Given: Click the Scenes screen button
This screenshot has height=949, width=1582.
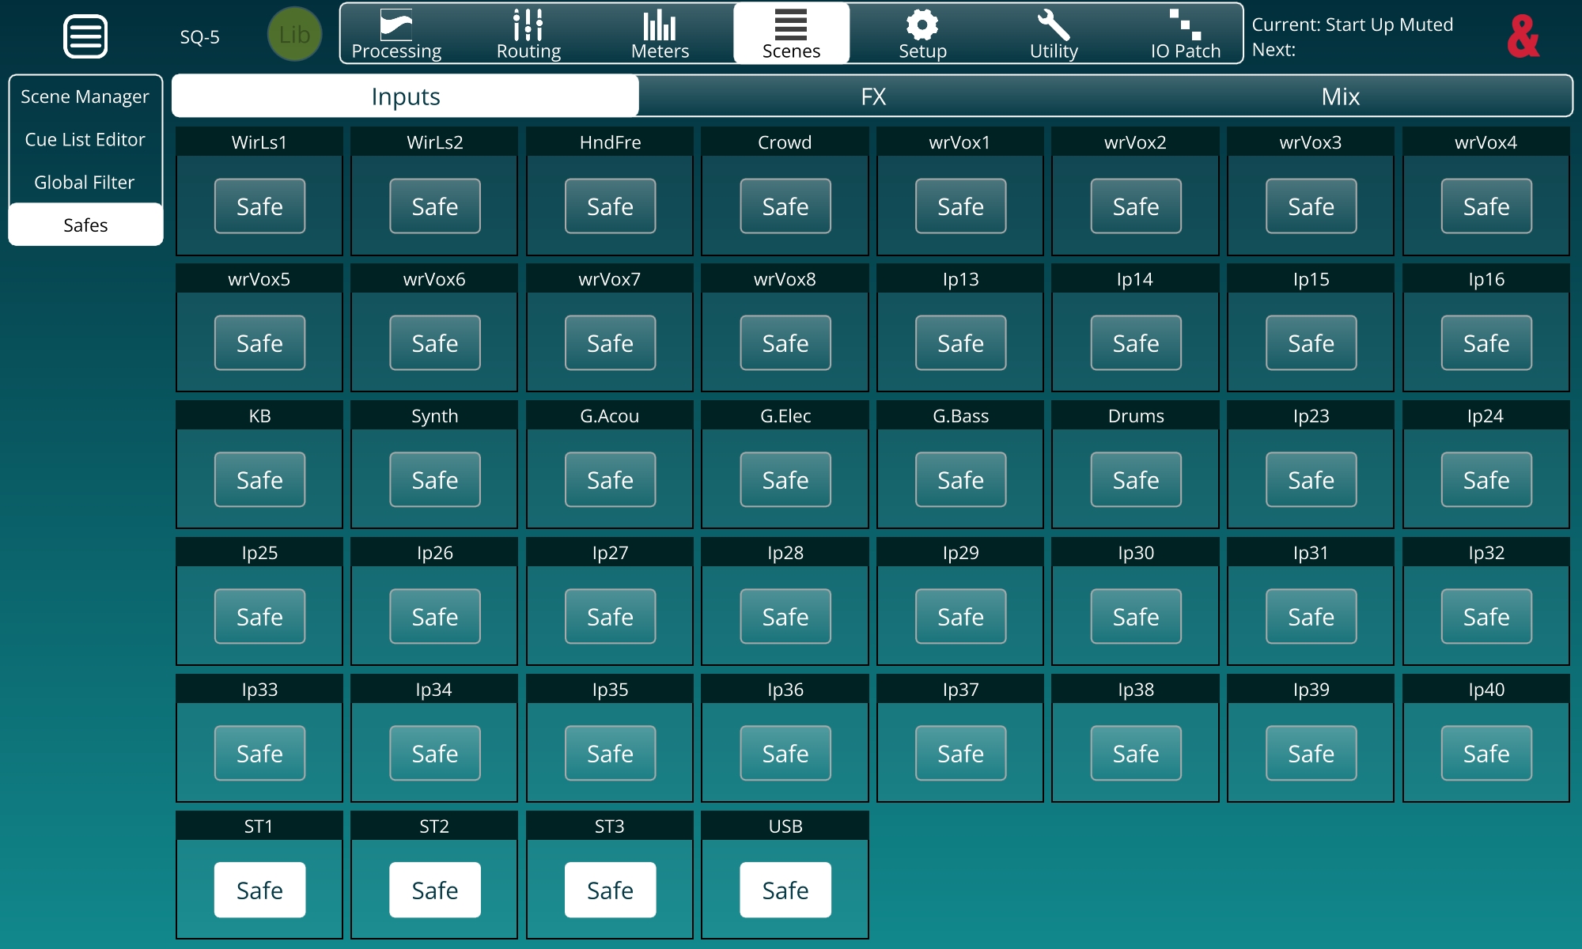Looking at the screenshot, I should tap(791, 34).
